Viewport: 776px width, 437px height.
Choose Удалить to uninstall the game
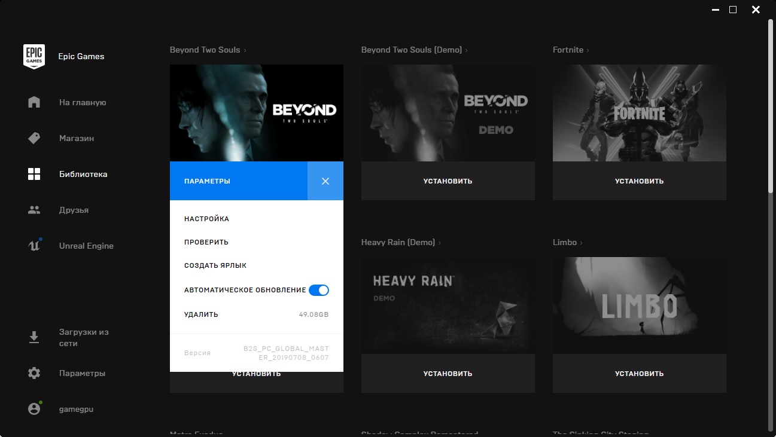[201, 314]
